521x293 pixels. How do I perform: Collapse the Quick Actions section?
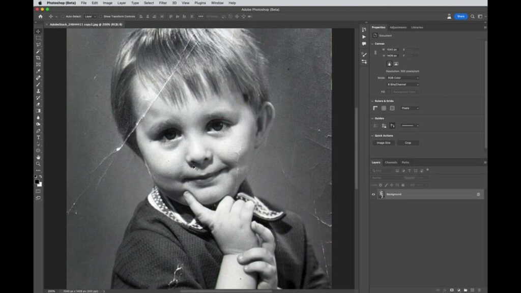tap(372, 135)
